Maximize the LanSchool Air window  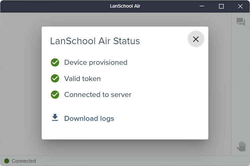click(x=221, y=6)
